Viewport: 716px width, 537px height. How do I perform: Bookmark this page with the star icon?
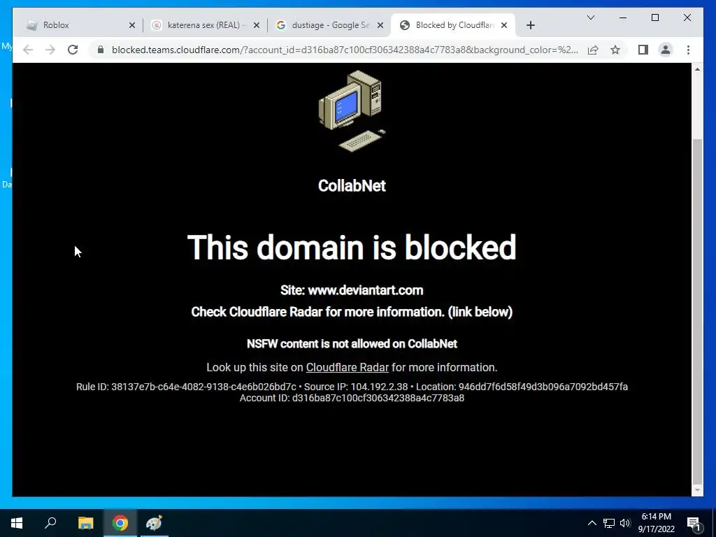[615, 50]
